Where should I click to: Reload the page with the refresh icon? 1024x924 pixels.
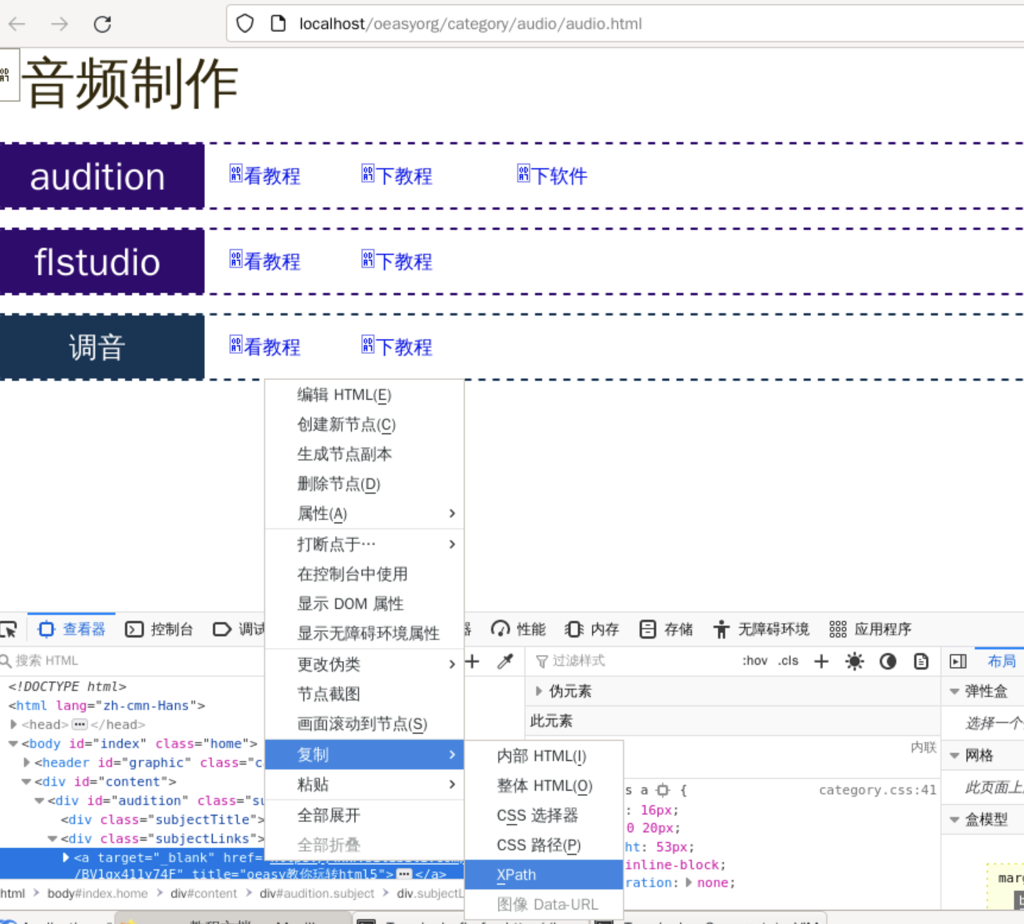click(x=102, y=24)
